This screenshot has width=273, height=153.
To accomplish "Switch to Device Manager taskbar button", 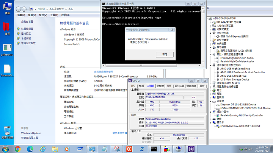I will tap(179, 149).
